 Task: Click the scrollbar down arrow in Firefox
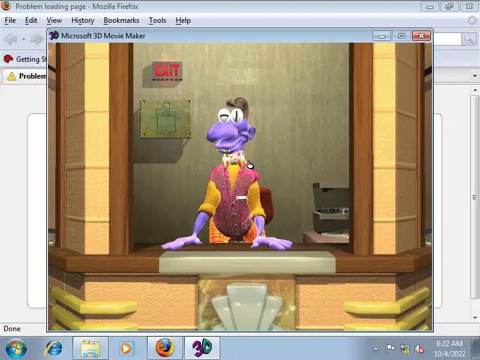475,318
